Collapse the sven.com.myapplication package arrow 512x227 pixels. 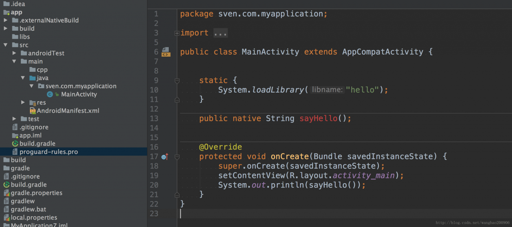32,86
